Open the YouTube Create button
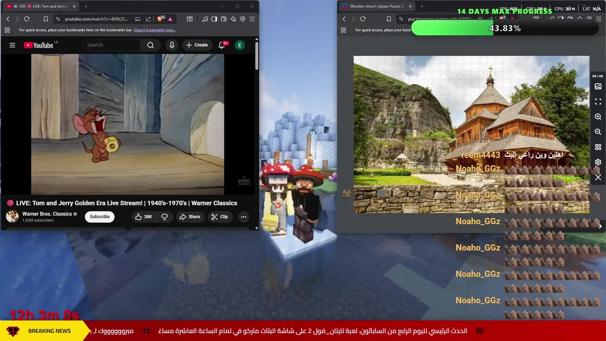Screen dimensions: 606x341 [x=197, y=45]
